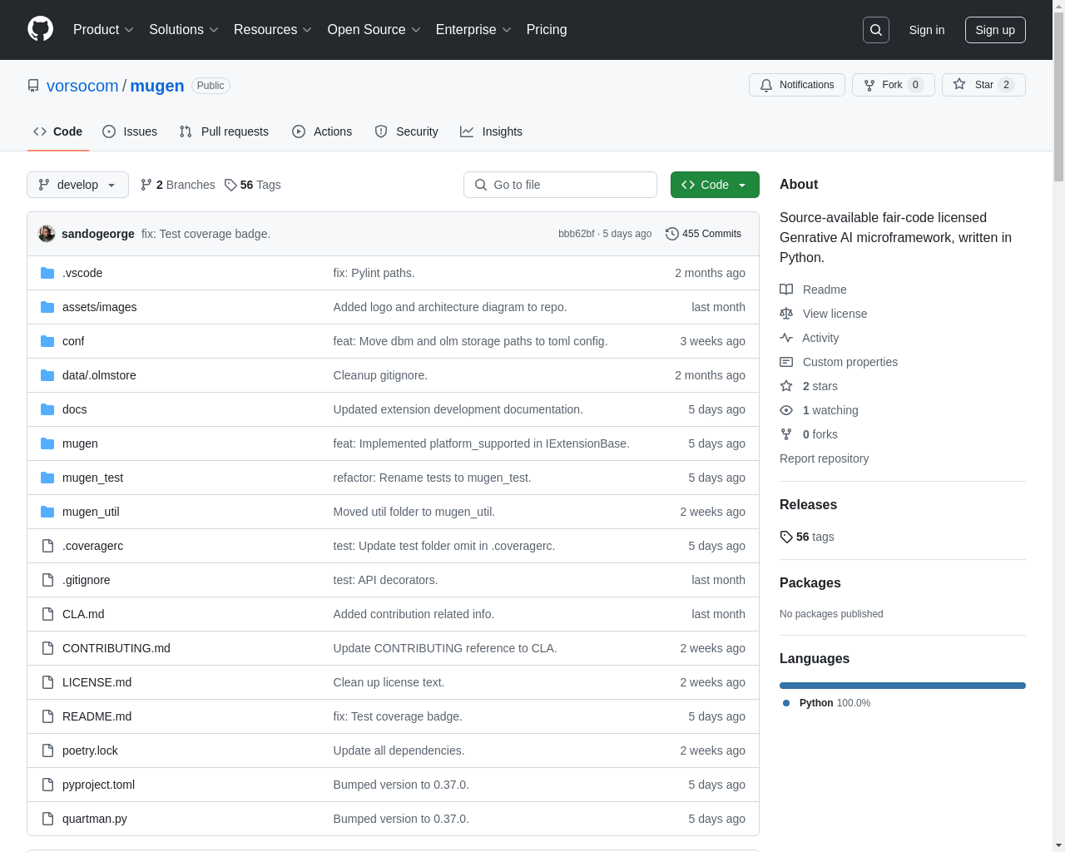Viewport: 1065px width, 852px height.
Task: Expand the Enterprise menu
Action: click(x=473, y=30)
